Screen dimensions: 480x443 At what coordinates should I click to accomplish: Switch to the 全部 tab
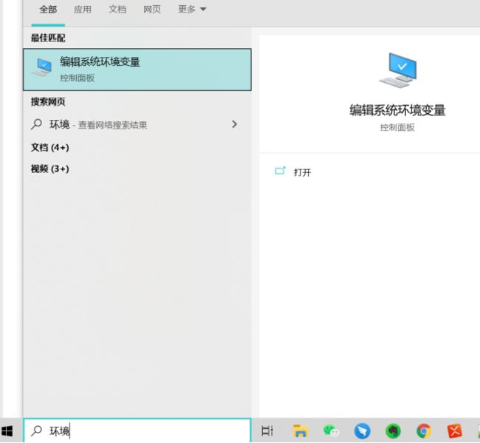click(48, 9)
